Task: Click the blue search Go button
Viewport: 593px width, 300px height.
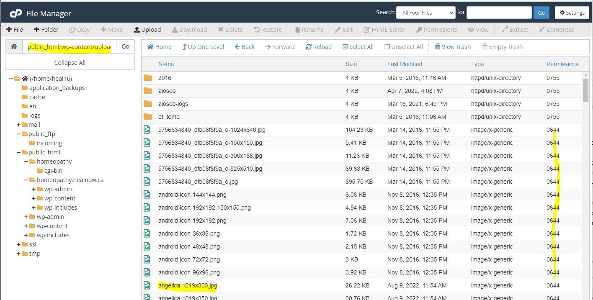Action: (541, 13)
